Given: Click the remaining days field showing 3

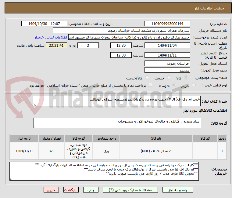Looking at the screenshot, I should point(88,46).
